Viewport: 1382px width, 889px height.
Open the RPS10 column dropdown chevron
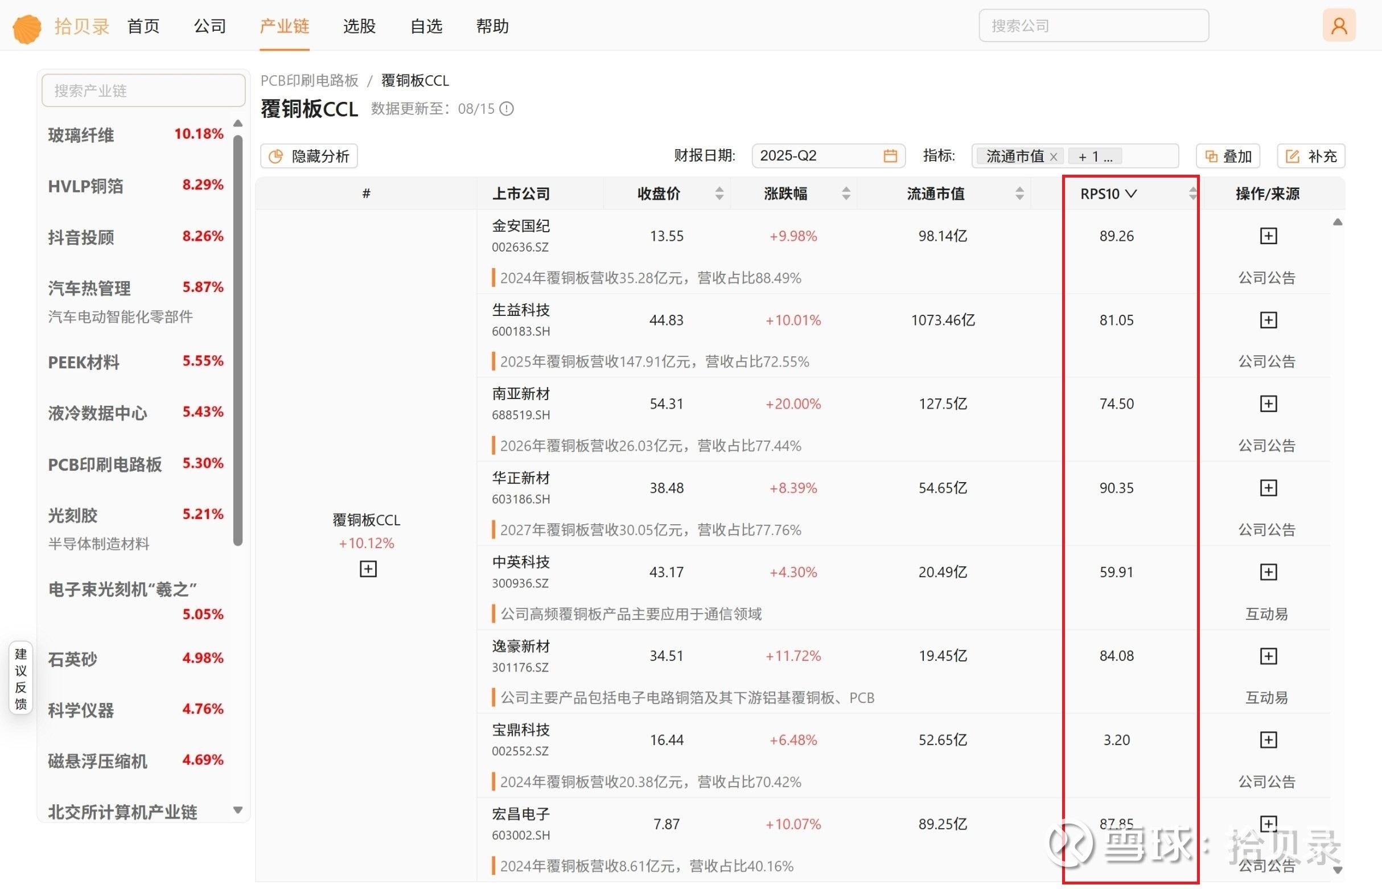pyautogui.click(x=1131, y=194)
